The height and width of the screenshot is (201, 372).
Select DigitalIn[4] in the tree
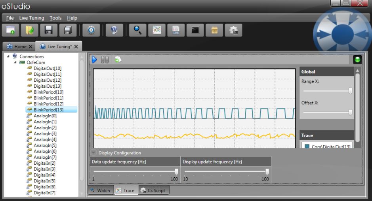[44, 175]
